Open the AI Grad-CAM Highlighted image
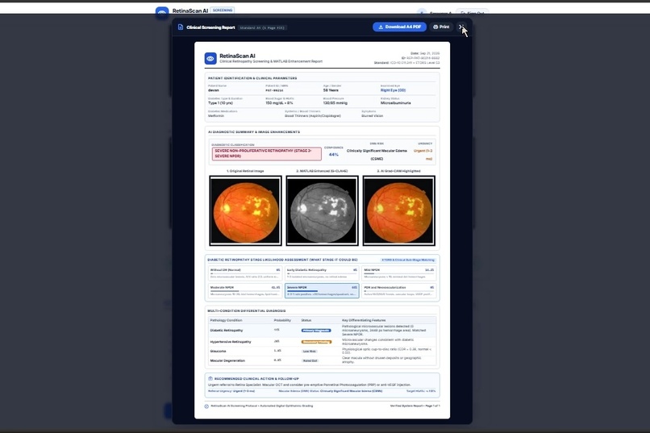This screenshot has width=650, height=433. tap(398, 210)
